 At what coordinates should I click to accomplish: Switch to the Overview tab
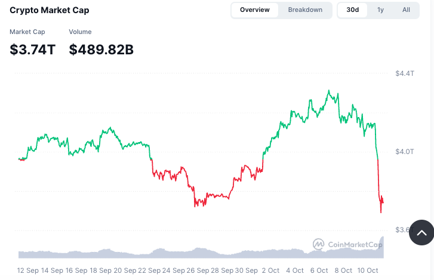255,10
